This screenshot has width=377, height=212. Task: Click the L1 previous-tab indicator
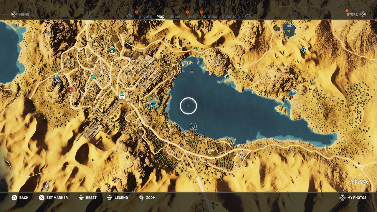click(x=129, y=16)
